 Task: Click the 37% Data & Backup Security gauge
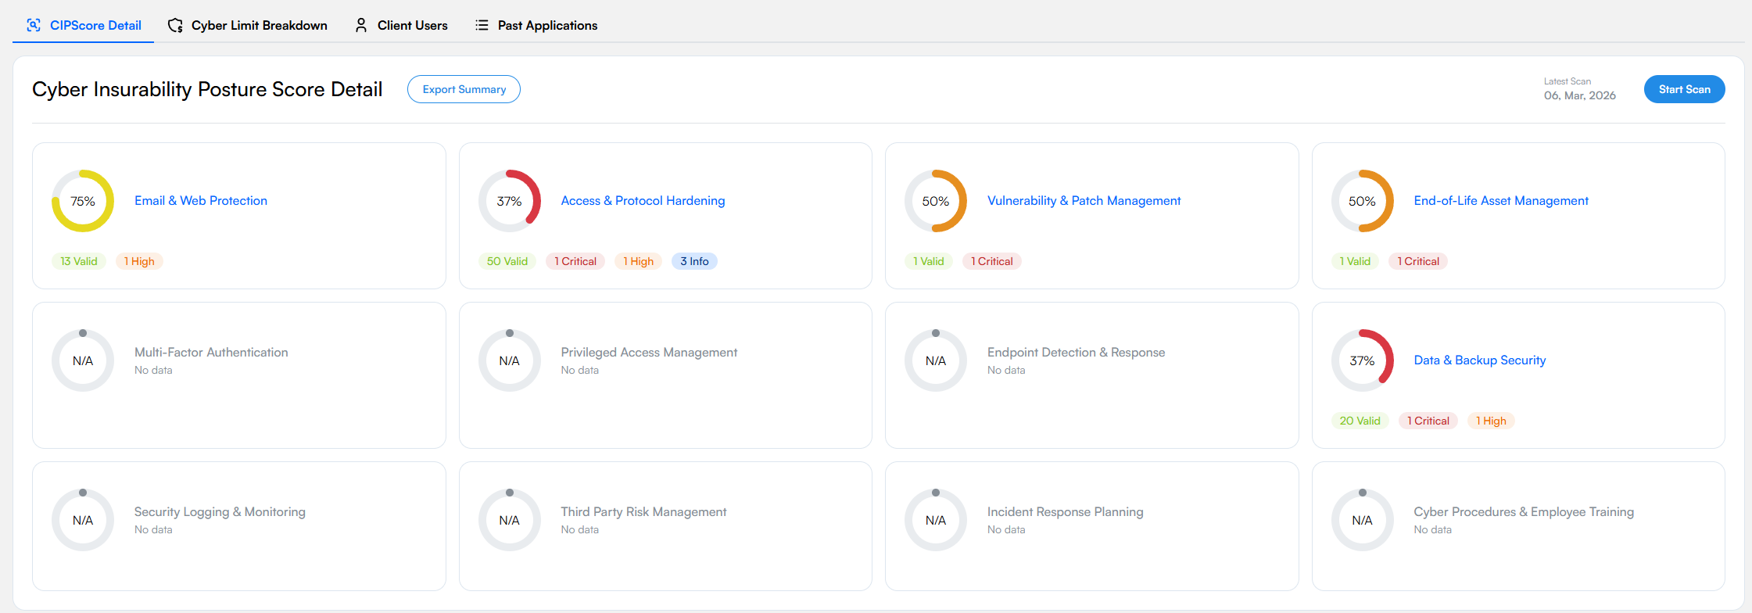coord(1363,360)
